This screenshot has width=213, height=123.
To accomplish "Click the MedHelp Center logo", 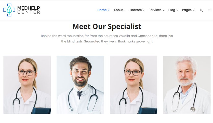I will click(x=22, y=10).
